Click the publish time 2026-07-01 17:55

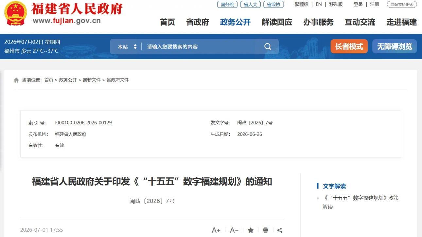click(x=42, y=230)
